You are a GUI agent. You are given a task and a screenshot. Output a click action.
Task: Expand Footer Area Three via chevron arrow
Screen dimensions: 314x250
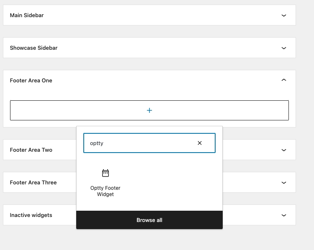284,183
